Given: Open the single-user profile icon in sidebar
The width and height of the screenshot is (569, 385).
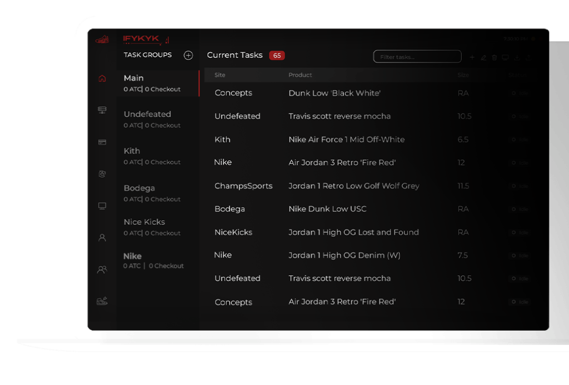Looking at the screenshot, I should pyautogui.click(x=102, y=238).
